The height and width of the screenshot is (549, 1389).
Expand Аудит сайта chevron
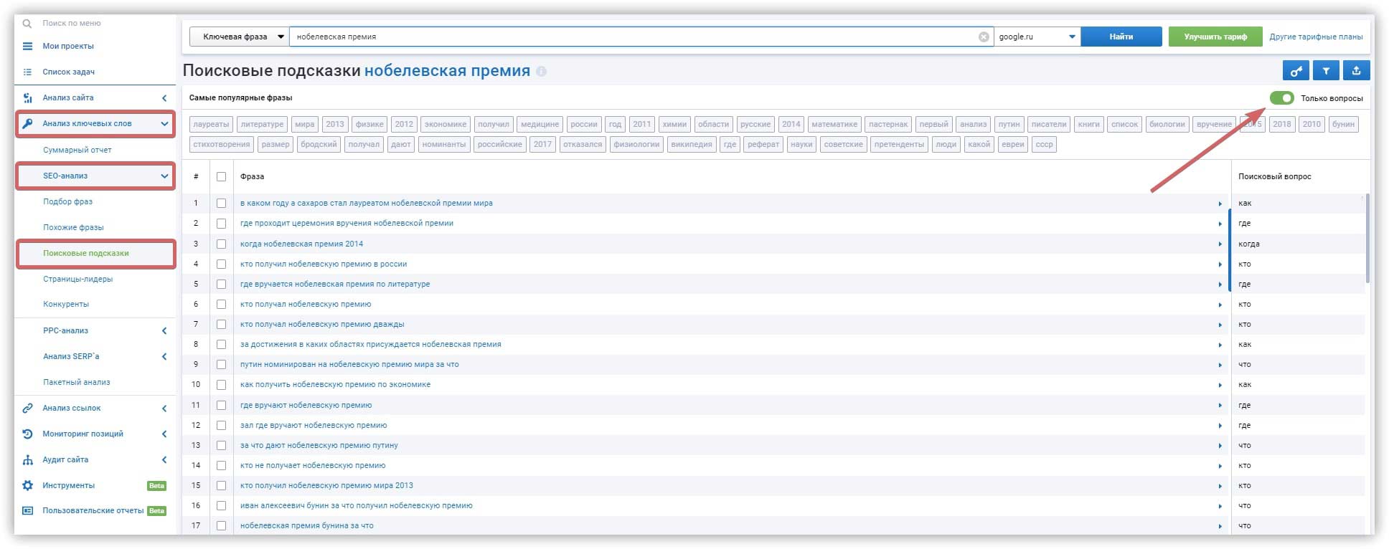pos(164,460)
